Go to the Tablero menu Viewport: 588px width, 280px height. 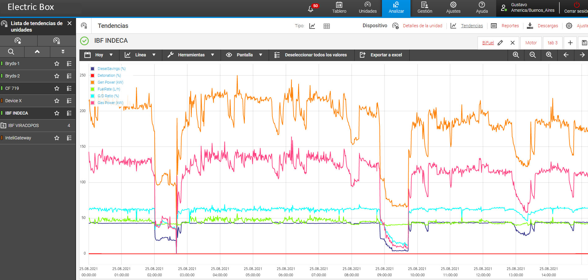click(339, 8)
